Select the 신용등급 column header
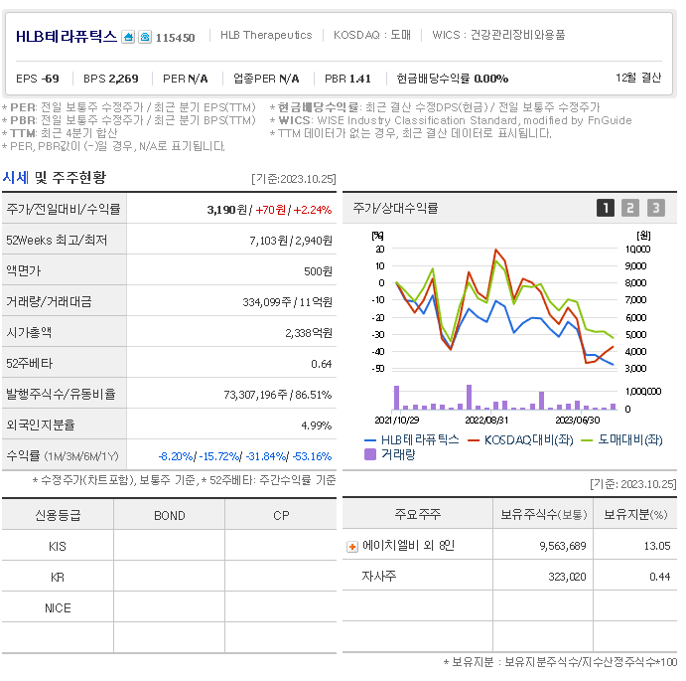This screenshot has width=686, height=681. coord(58,515)
